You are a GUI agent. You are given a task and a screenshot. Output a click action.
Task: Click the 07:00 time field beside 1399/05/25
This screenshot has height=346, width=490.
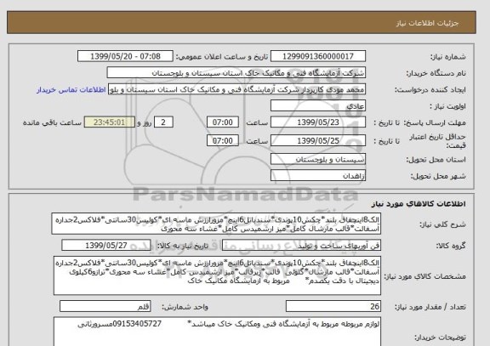pos(223,140)
